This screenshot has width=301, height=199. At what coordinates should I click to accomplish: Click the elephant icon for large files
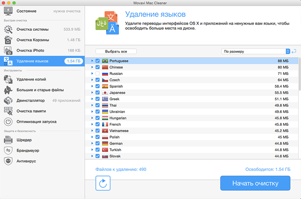tap(9, 90)
